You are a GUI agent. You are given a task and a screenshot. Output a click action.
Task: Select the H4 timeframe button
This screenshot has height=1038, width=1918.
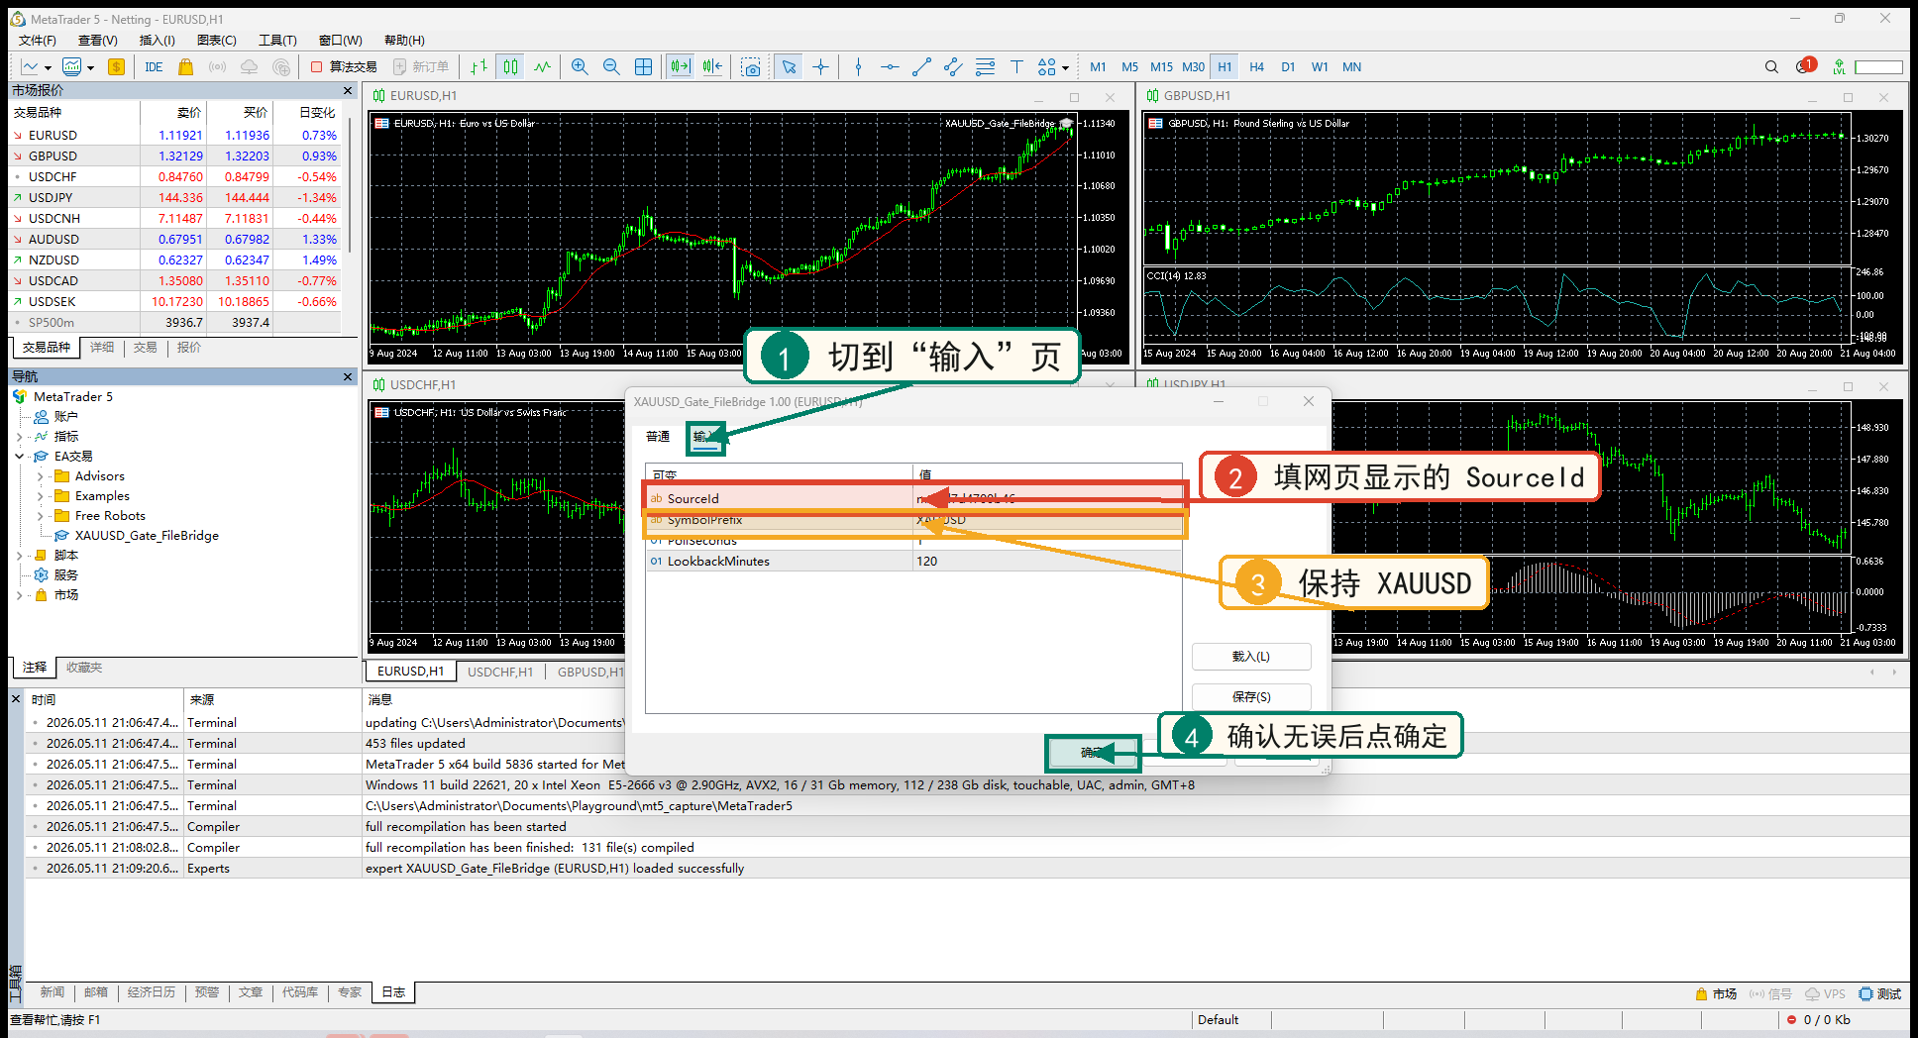(x=1256, y=66)
